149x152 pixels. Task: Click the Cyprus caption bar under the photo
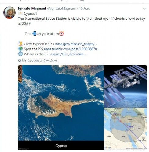[61, 146]
